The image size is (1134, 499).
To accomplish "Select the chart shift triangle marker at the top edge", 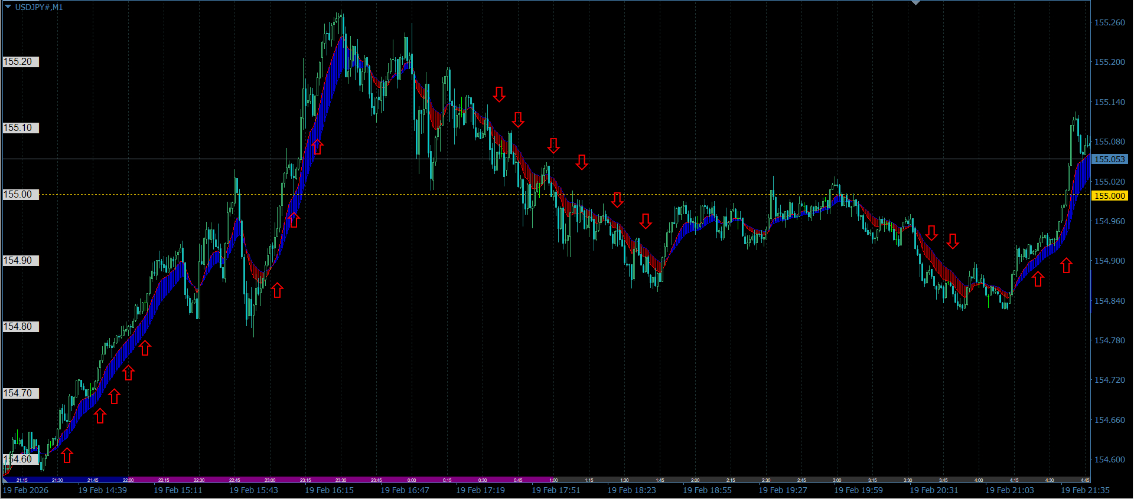I will [x=915, y=3].
